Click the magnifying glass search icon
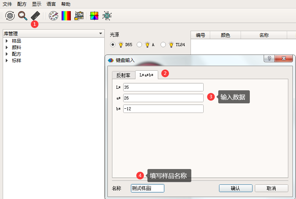Screen dimensions: 296x199 point(22,16)
